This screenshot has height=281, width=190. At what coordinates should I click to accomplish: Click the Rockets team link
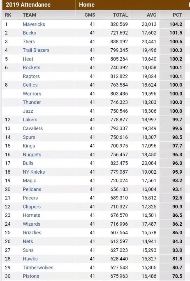(x=31, y=67)
